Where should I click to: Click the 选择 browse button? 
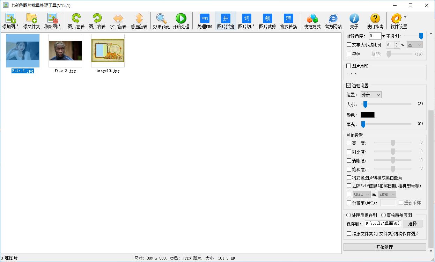point(412,224)
